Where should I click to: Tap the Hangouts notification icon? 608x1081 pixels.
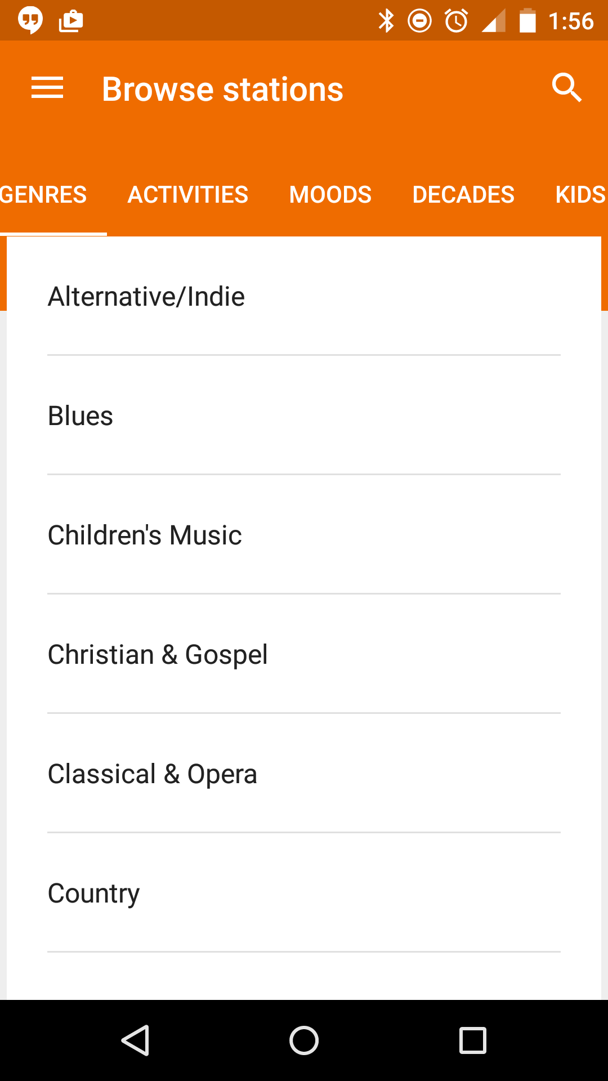30,21
